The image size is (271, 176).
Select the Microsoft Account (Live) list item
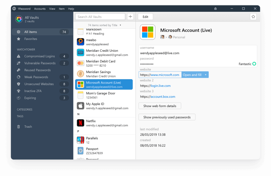tap(104, 84)
